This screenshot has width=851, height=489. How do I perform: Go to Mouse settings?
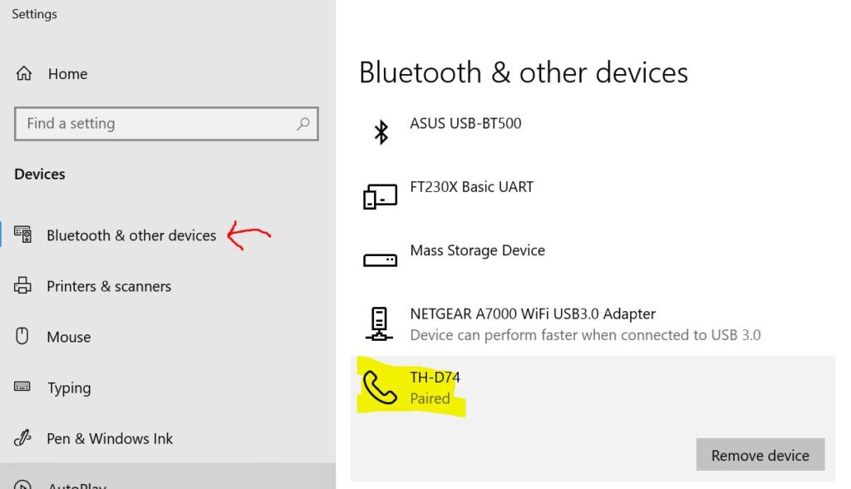coord(69,337)
